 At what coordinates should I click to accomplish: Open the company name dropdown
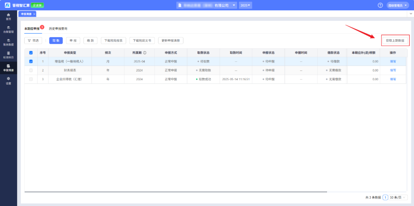tap(234, 5)
